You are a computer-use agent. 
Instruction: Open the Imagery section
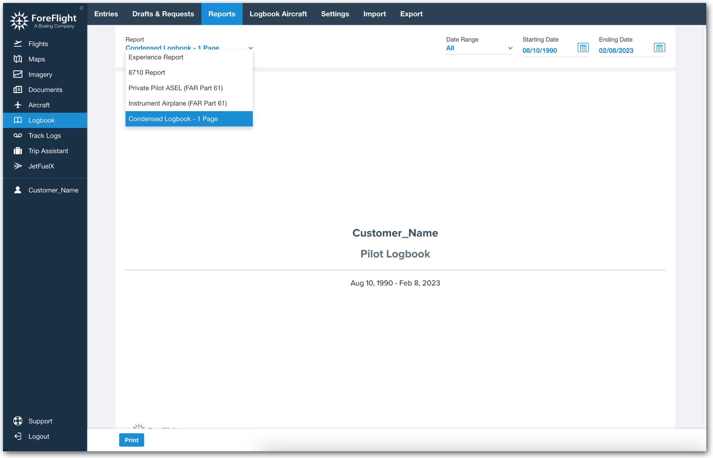coord(40,74)
